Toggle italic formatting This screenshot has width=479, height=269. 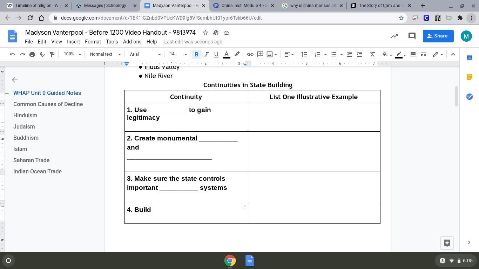(206, 54)
